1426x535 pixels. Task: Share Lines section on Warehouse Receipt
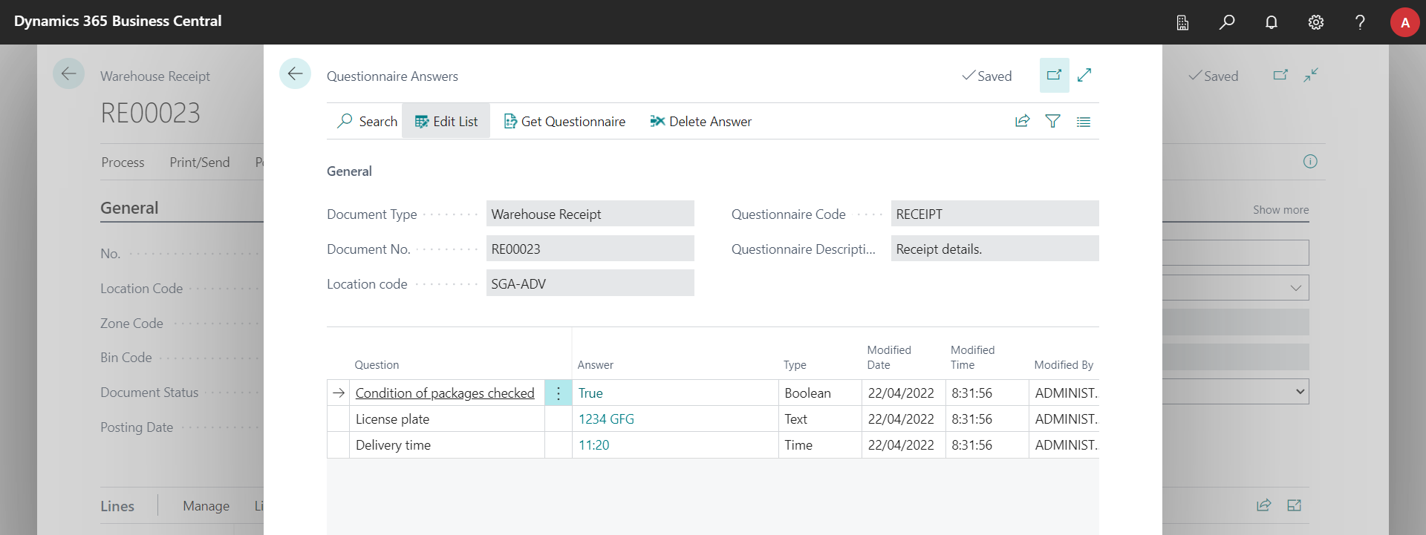point(1263,505)
